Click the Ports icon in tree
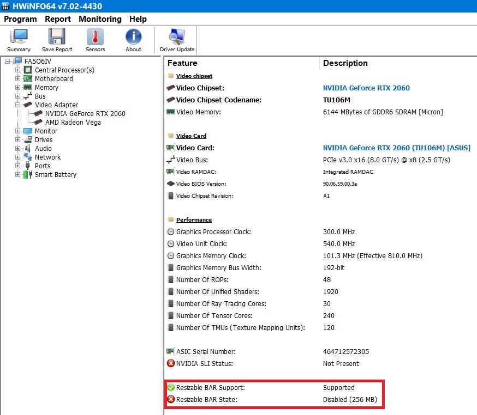Viewport: 477px width, 415px height. pos(28,166)
